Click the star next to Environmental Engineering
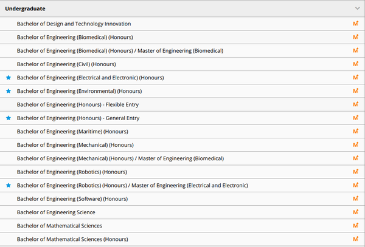The width and height of the screenshot is (365, 247). point(9,91)
